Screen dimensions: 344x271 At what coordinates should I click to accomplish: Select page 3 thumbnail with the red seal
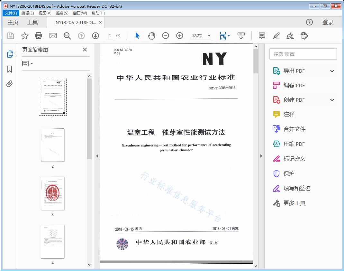coord(53,193)
